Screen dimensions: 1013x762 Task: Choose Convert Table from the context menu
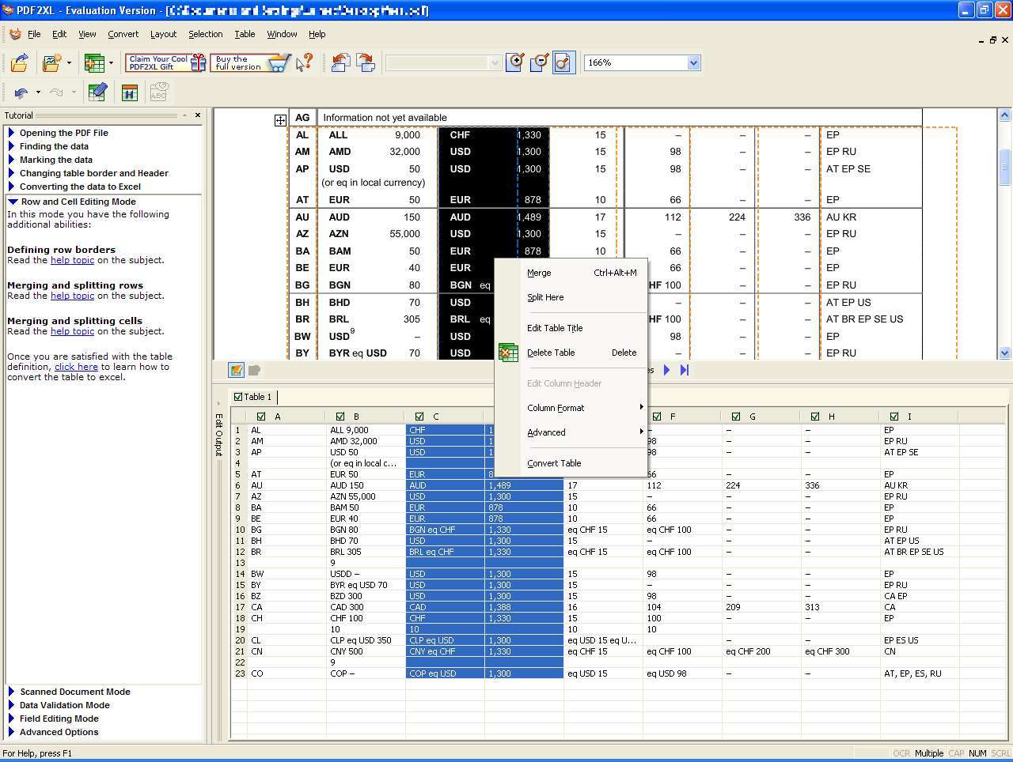click(571, 463)
